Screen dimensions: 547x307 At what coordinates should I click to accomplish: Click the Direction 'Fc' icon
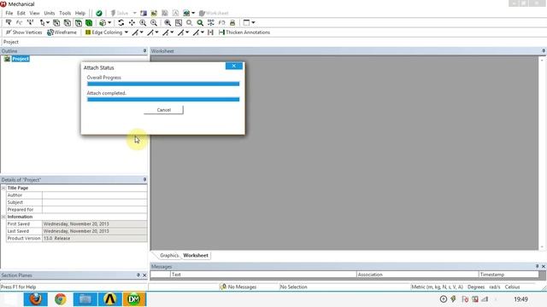point(19,23)
